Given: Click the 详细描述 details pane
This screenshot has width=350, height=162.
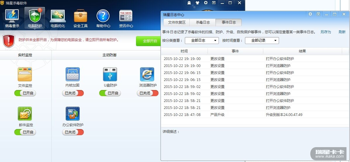Looking at the screenshot, I should coord(255,144).
